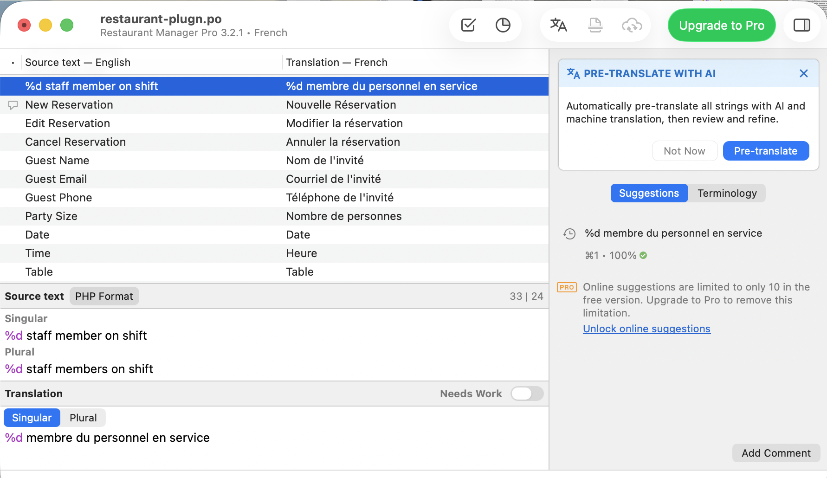The image size is (827, 478).
Task: Select the 'Party Size' row
Action: click(274, 216)
